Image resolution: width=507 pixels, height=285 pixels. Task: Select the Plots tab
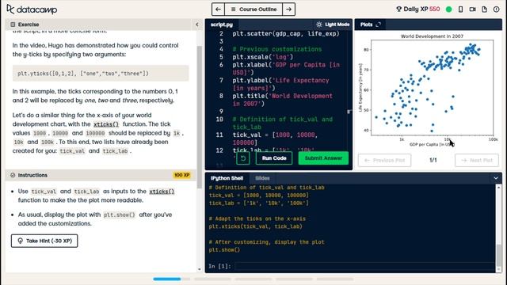(x=366, y=25)
